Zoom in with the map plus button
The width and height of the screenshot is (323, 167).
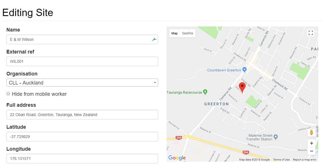[311, 143]
